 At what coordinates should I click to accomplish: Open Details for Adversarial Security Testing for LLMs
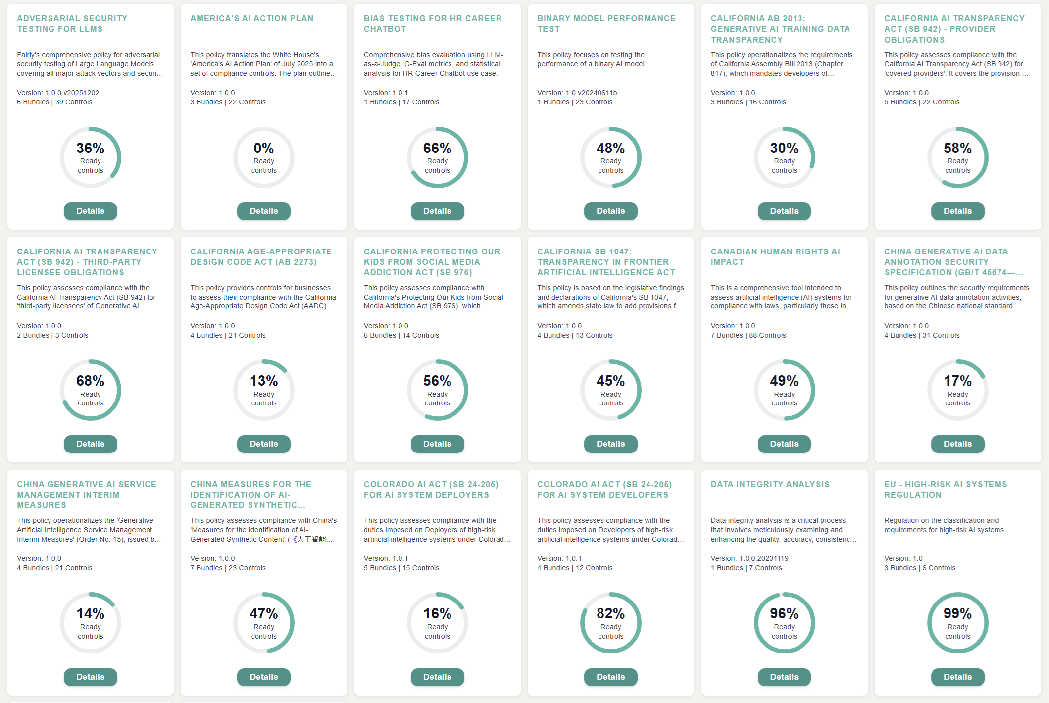tap(90, 211)
